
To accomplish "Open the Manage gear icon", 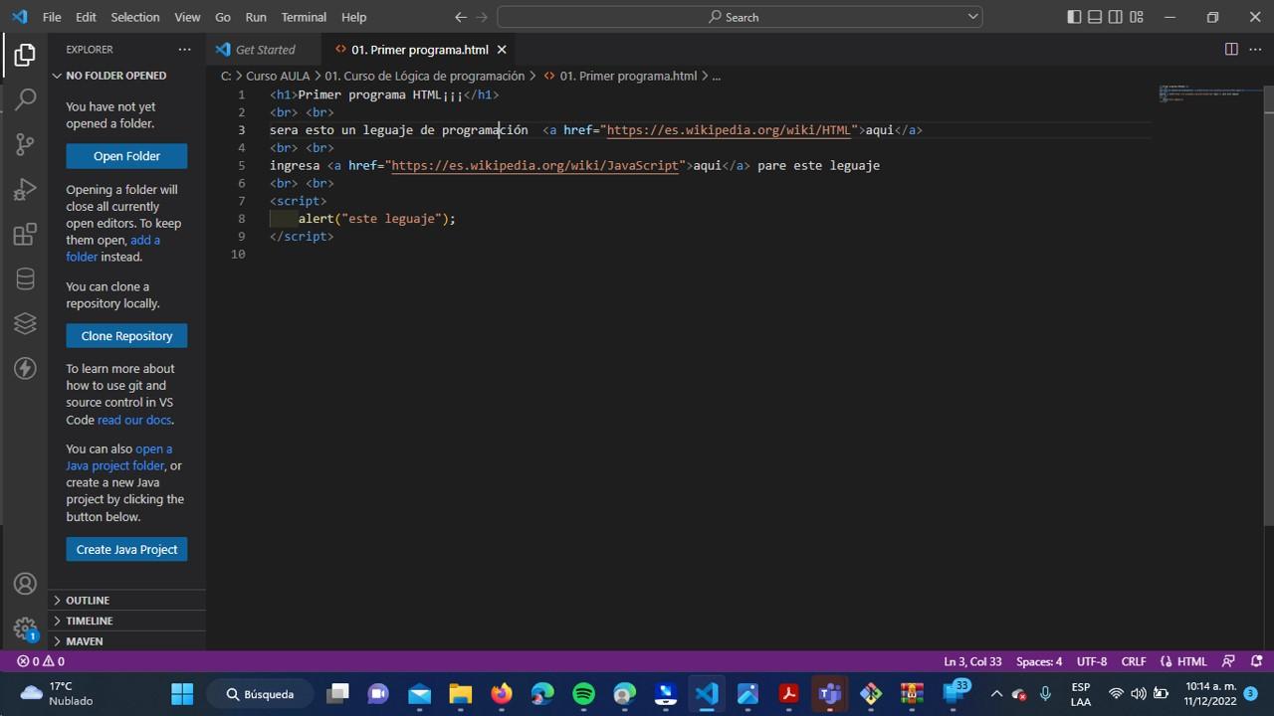I will point(25,628).
